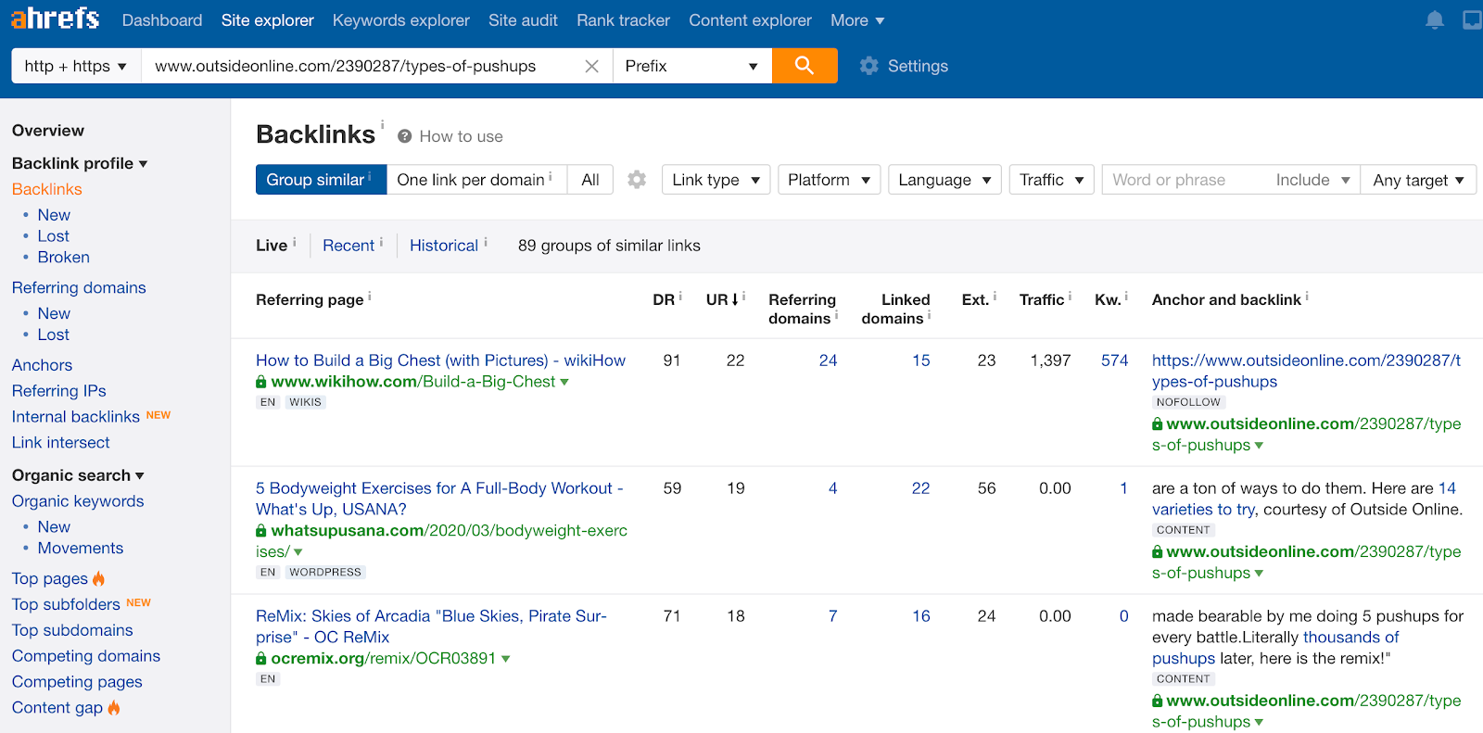Open the Link type filter
This screenshot has width=1483, height=733.
click(716, 180)
